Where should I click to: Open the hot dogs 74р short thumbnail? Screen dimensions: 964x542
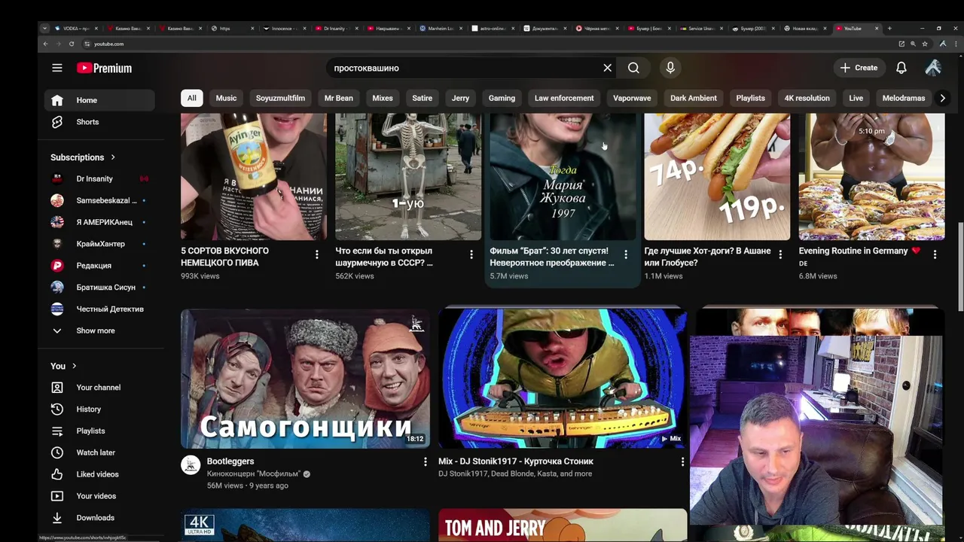(x=717, y=177)
